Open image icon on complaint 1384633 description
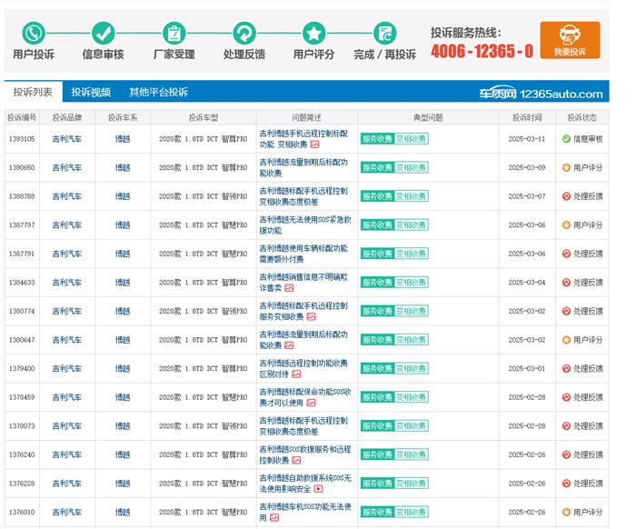636x529 pixels. pos(289,288)
